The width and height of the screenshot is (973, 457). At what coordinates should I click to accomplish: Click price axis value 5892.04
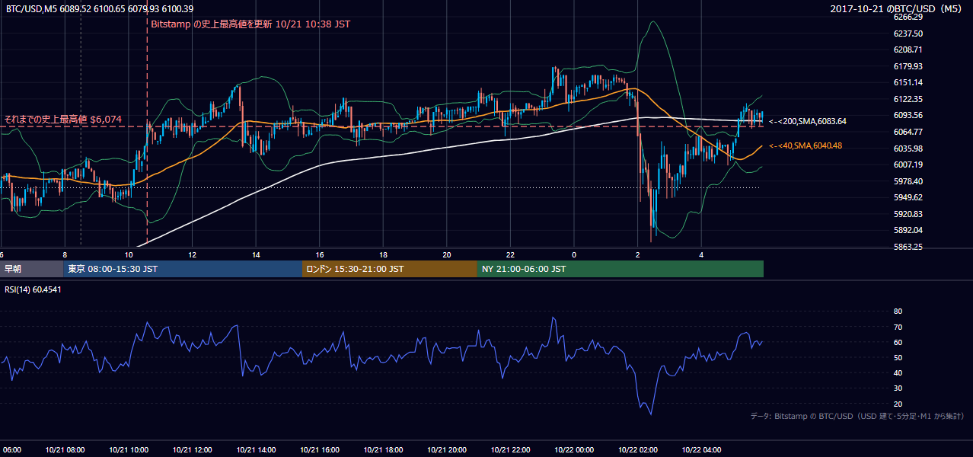908,230
